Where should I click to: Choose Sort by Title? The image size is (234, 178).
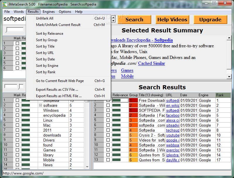(x=68, y=46)
